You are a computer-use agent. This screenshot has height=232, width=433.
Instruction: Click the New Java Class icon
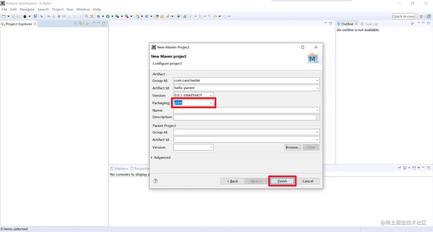tap(147, 16)
